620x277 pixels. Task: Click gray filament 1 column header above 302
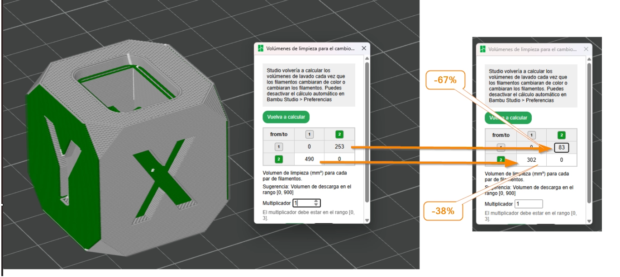pos(532,135)
